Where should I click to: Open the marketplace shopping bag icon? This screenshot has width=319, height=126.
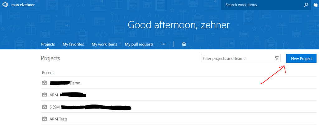(x=316, y=5)
